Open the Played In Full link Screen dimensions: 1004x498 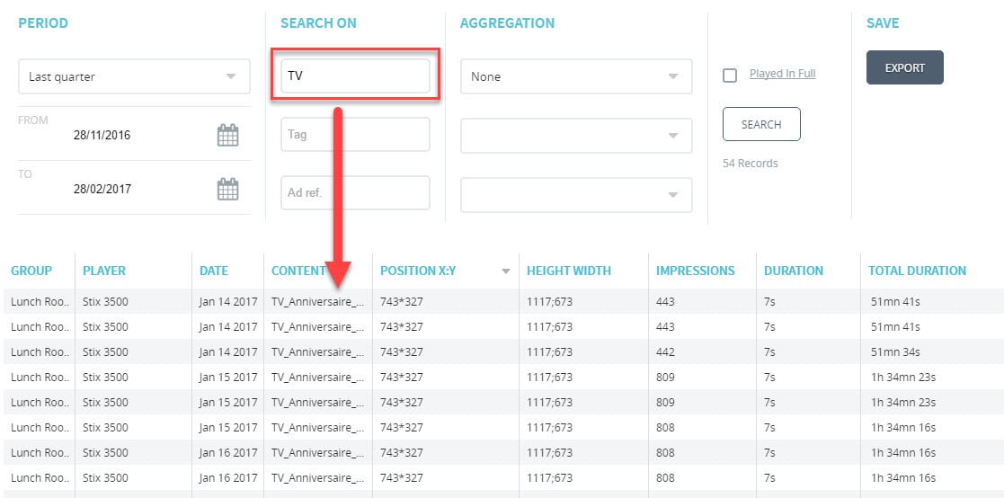click(x=783, y=74)
